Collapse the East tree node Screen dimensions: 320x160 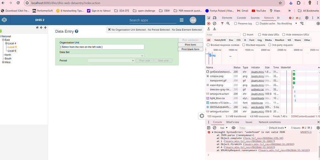[3, 40]
